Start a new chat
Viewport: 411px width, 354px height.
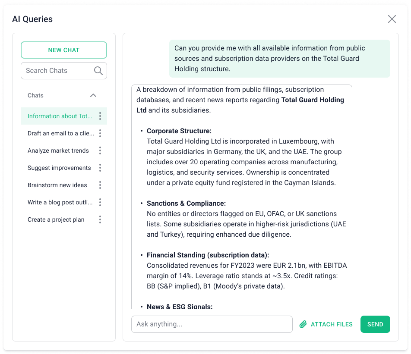[x=64, y=50]
